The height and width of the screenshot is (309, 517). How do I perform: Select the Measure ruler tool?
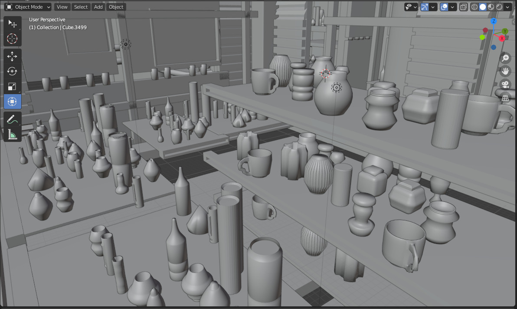click(12, 134)
